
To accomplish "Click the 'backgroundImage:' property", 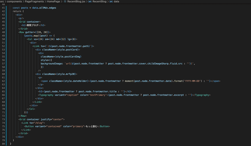I will click(52, 64).
